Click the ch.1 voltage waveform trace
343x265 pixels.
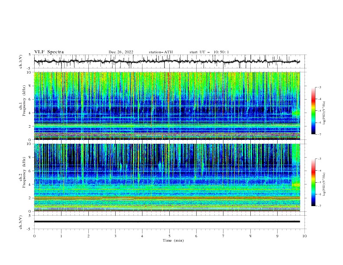click(167, 61)
